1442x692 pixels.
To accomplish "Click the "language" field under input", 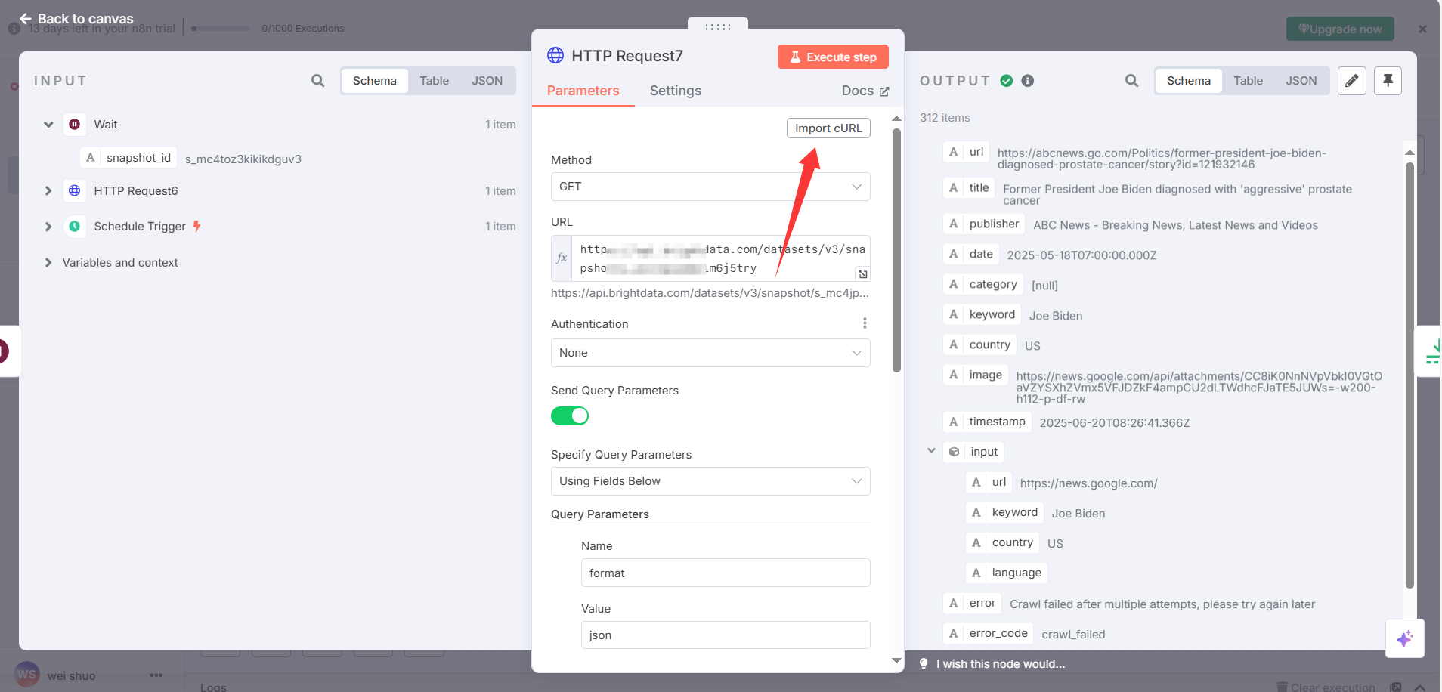I will click(x=1007, y=573).
